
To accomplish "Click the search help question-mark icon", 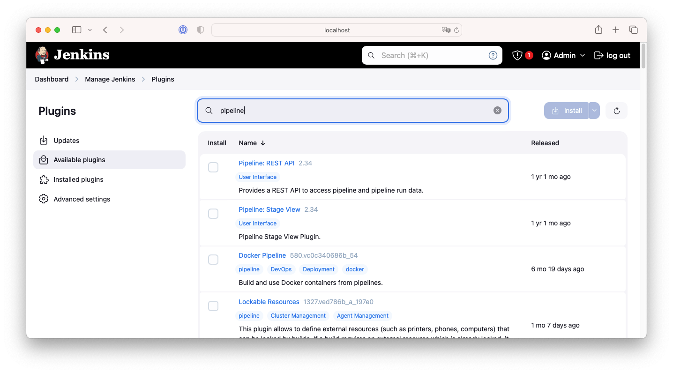I will (x=493, y=55).
